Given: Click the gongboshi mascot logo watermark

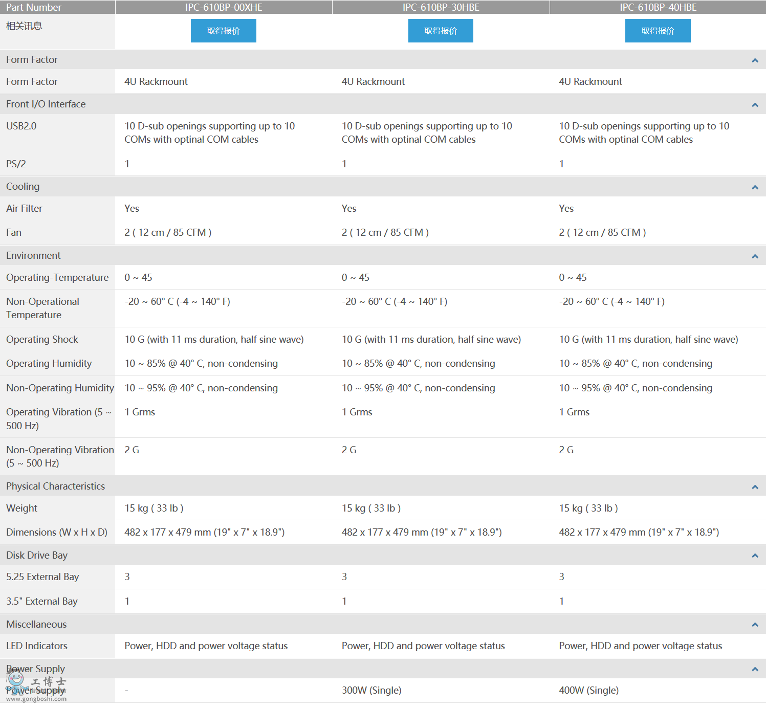Looking at the screenshot, I should (x=16, y=680).
